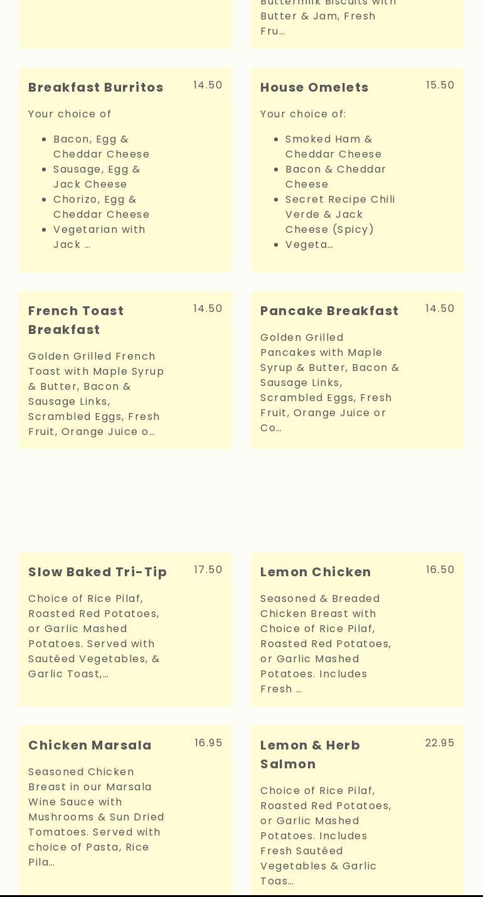Click the 16.95 Chicken Marsala price
483x897 pixels.
coord(208,743)
